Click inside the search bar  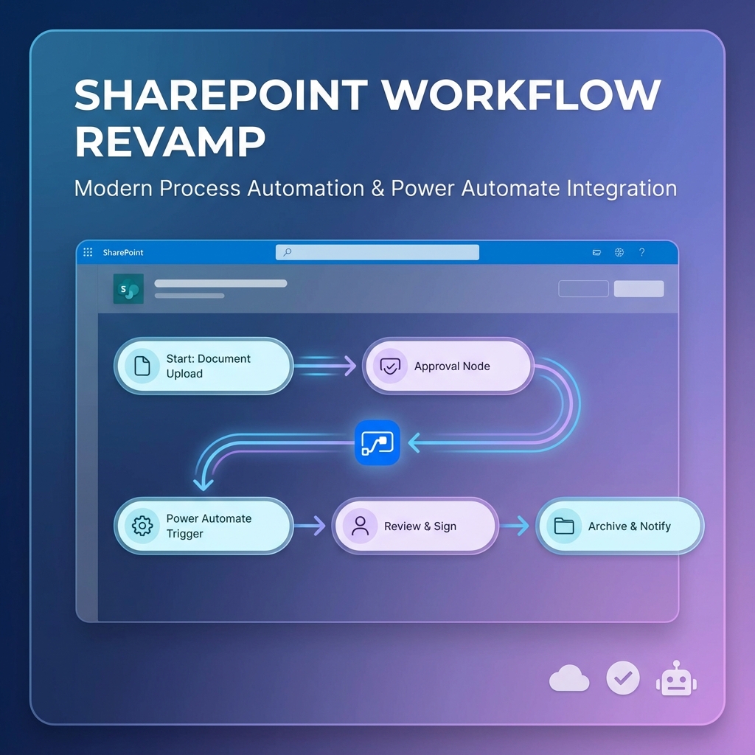click(x=377, y=252)
